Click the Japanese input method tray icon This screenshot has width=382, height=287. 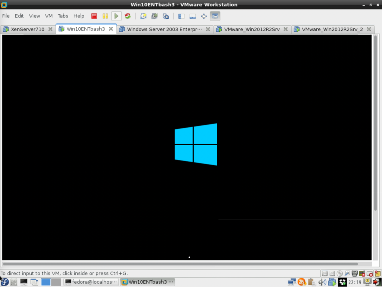tap(302, 282)
